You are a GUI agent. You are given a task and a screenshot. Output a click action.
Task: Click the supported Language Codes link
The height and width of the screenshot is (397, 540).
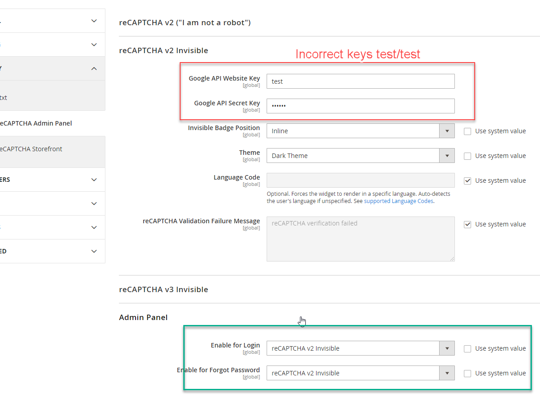point(399,201)
